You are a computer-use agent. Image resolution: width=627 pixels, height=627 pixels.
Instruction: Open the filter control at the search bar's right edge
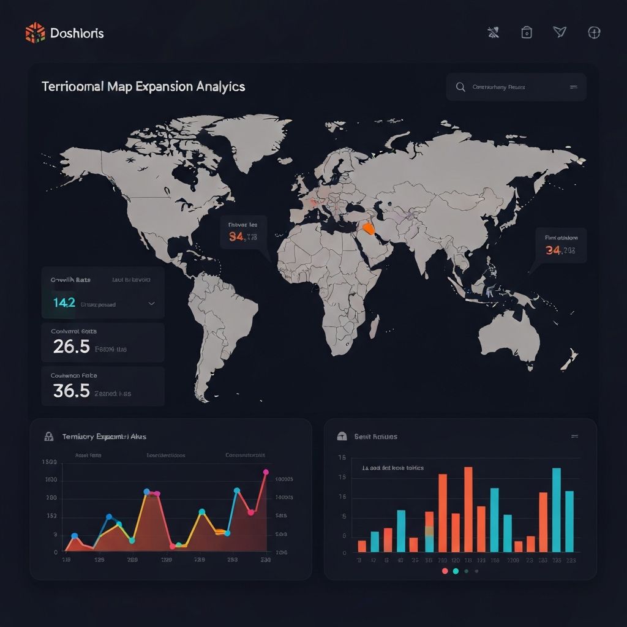pyautogui.click(x=573, y=87)
